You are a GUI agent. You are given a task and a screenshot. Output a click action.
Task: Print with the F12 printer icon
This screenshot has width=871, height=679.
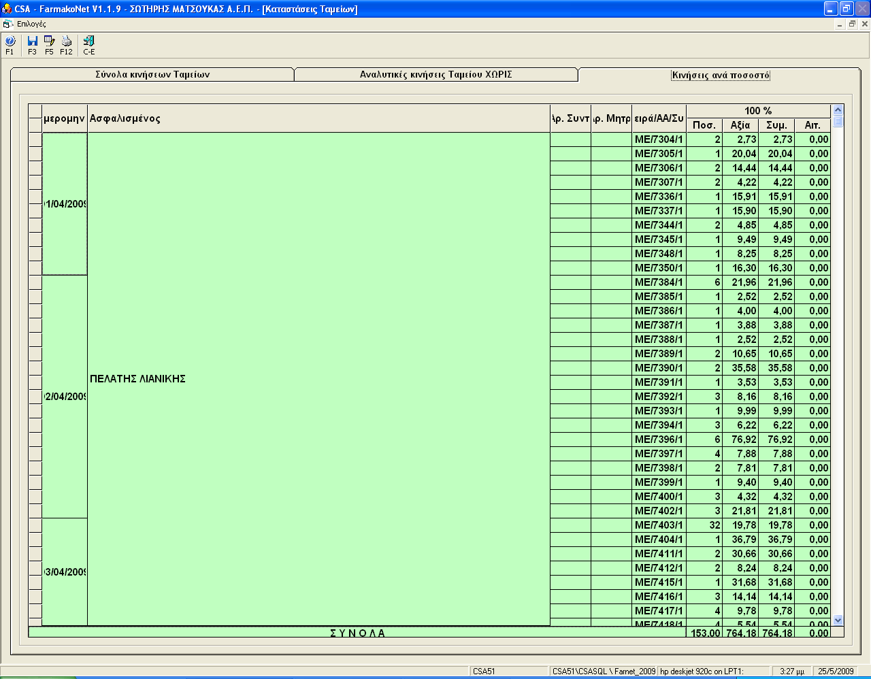pos(66,45)
